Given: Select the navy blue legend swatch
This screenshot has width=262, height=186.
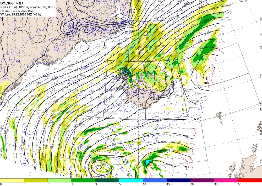Looking at the screenshot, I should coord(179,180).
